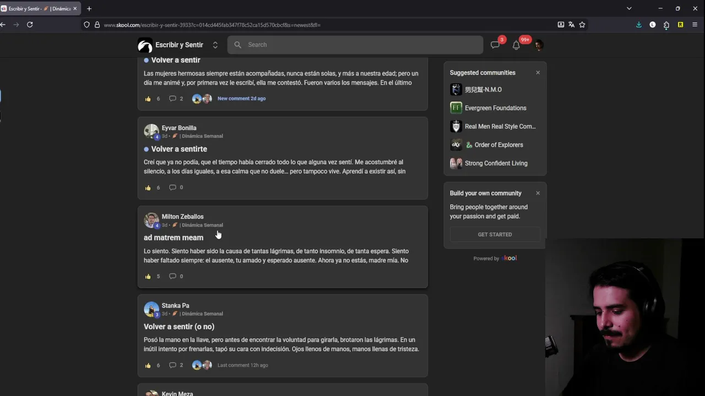Click the search magnifier icon
This screenshot has width=705, height=396.
pyautogui.click(x=238, y=45)
